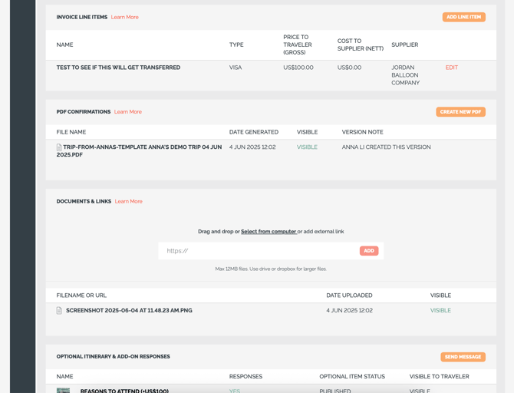Click the file icon beside the Trip-from-Annas-template PDF
This screenshot has height=393, width=514.
[59, 147]
